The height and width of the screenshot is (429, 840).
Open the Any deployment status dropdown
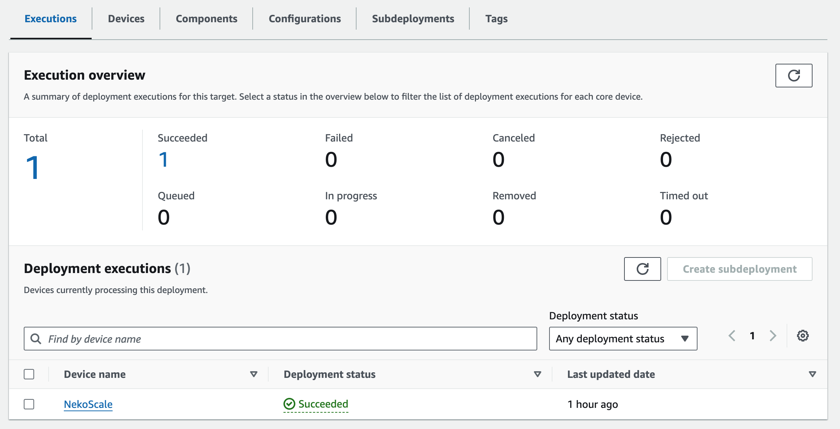[x=623, y=338]
